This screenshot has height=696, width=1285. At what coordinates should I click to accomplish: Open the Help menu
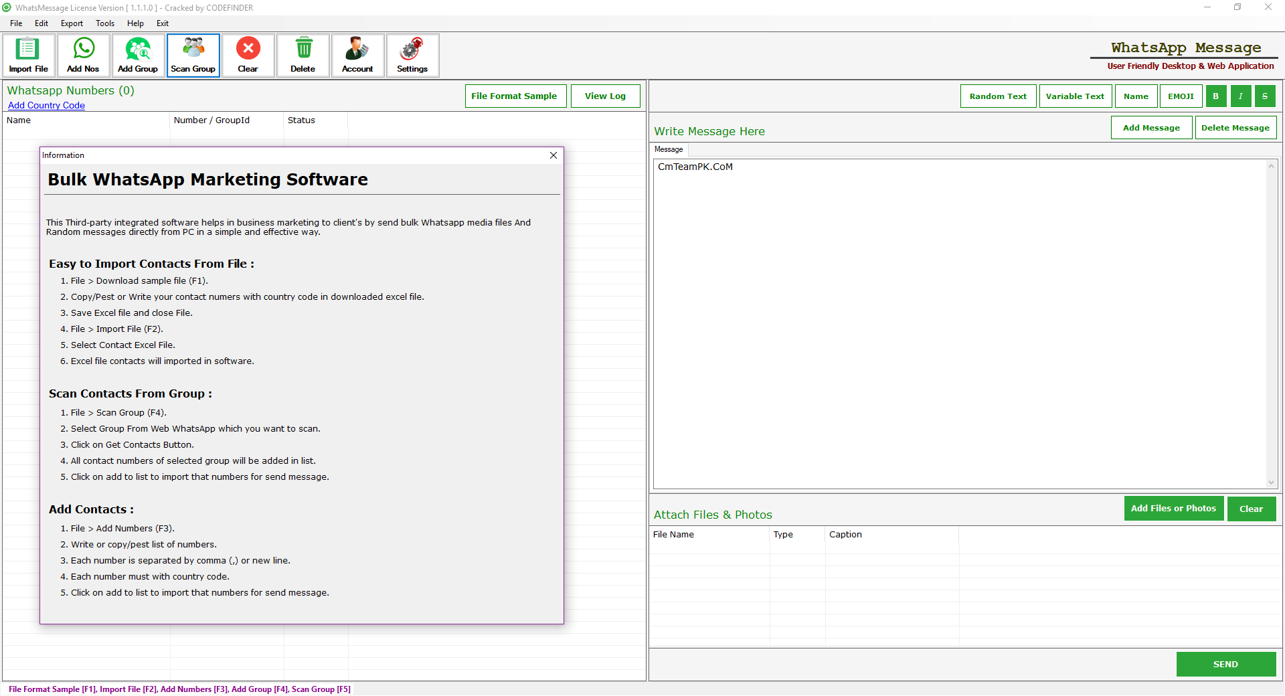tap(135, 23)
